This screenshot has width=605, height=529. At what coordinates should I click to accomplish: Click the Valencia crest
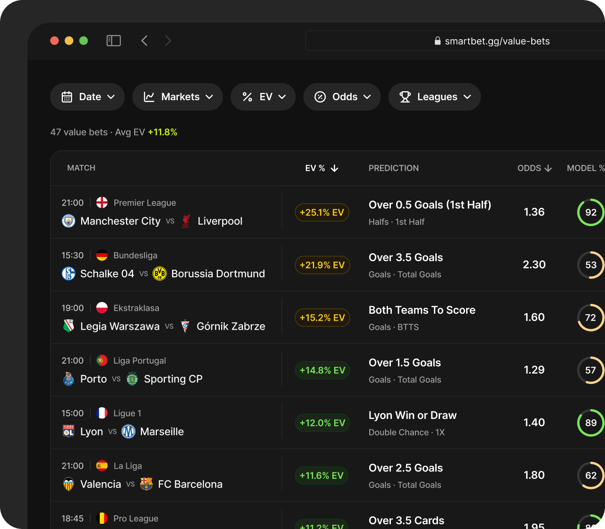(69, 484)
